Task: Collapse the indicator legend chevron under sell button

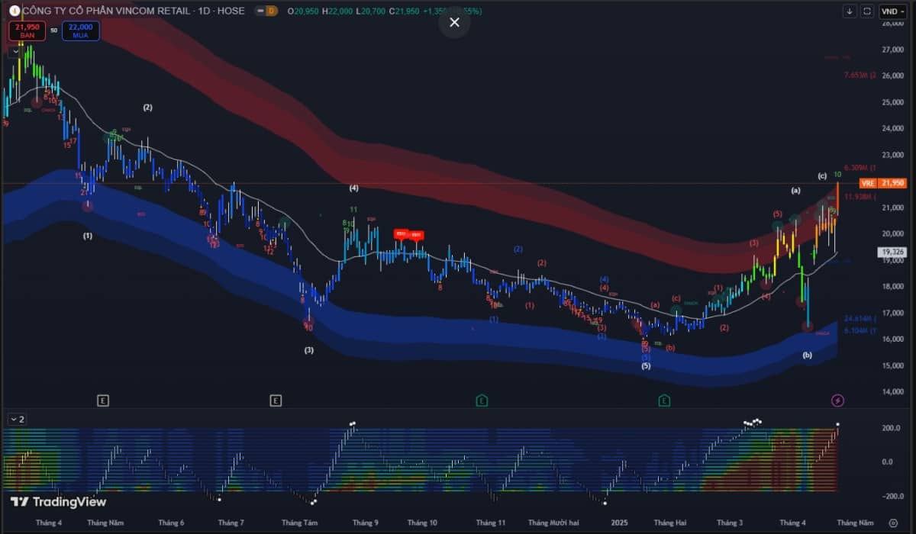Action: tap(15, 51)
